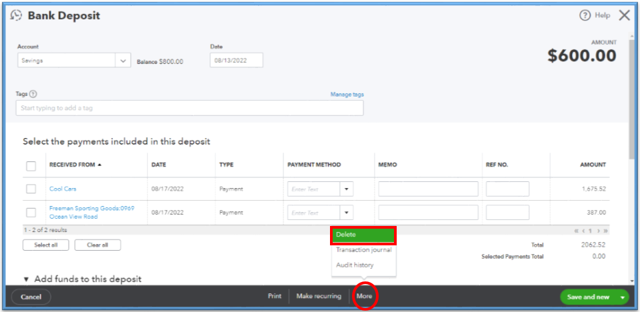Click the Ref No. field for Freeman row
The width and height of the screenshot is (640, 312).
pos(507,213)
